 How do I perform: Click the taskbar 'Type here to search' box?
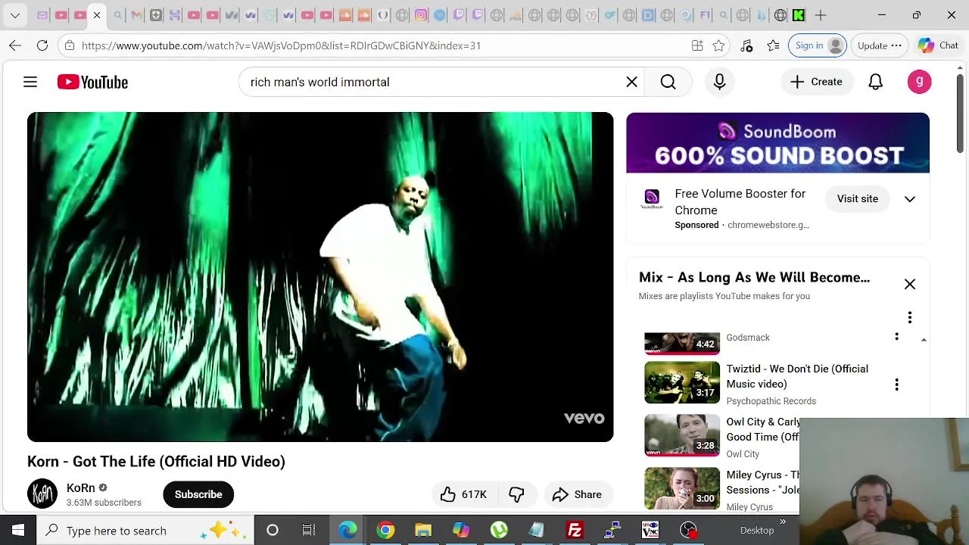144,531
